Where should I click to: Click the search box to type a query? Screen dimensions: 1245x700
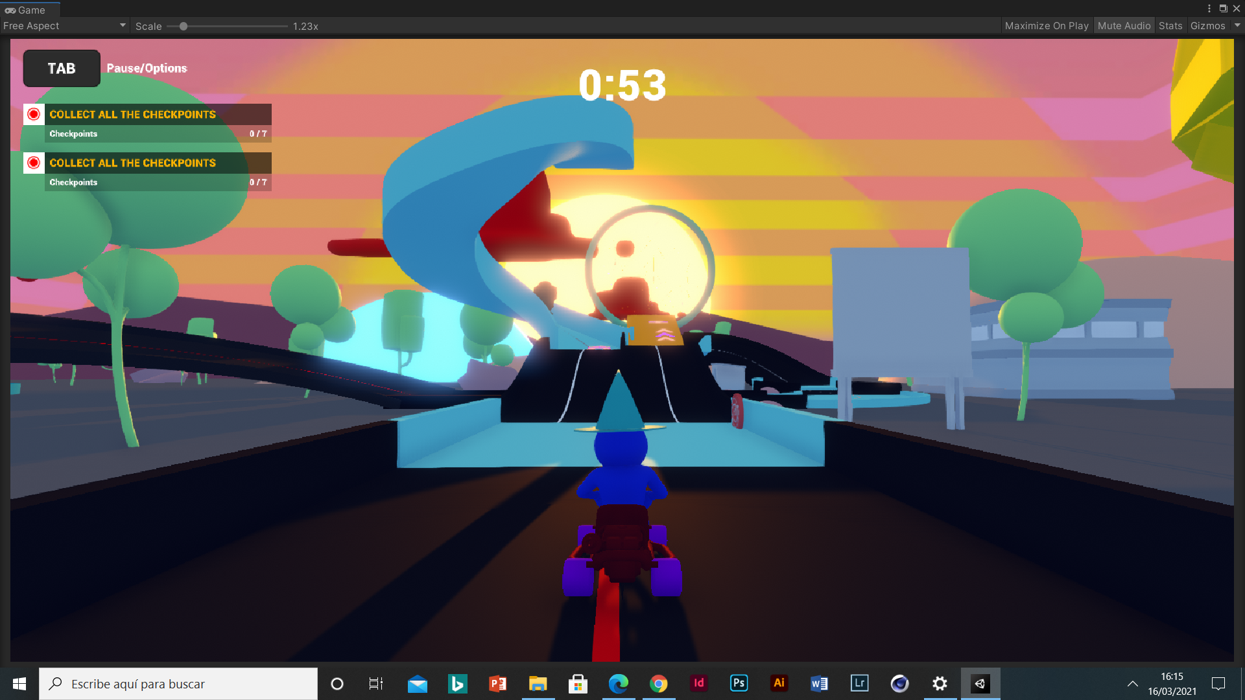click(178, 683)
